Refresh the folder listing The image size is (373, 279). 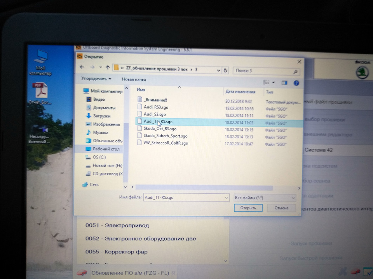pyautogui.click(x=225, y=70)
